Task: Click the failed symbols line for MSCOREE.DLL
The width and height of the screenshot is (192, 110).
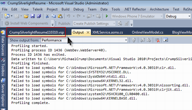Action: (71, 72)
